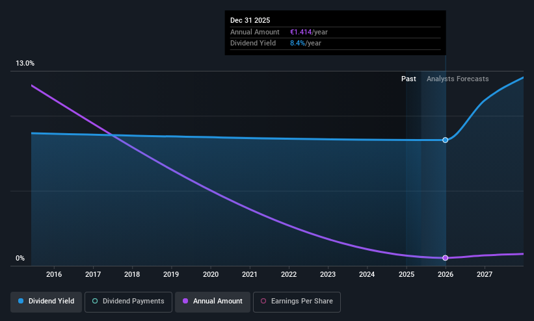Click the 2021 x-axis label
Screen dimensions: 534x321
point(250,274)
